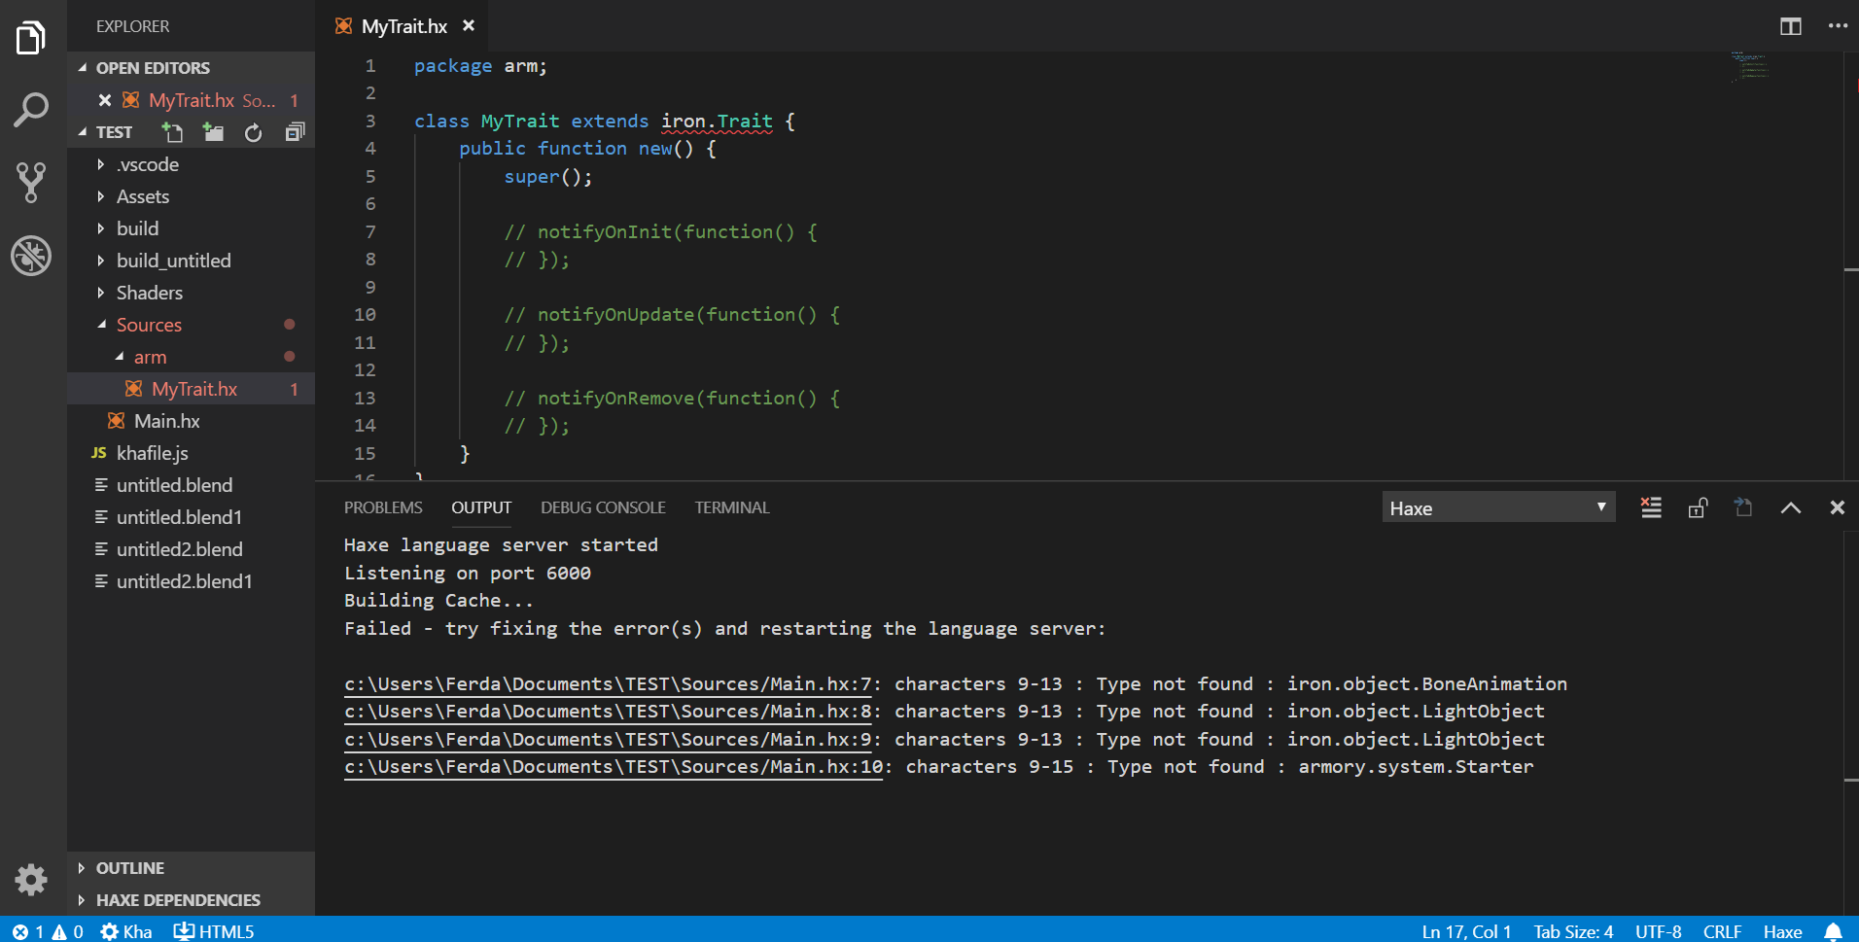Click line number 10 in the gutter

pos(365,315)
